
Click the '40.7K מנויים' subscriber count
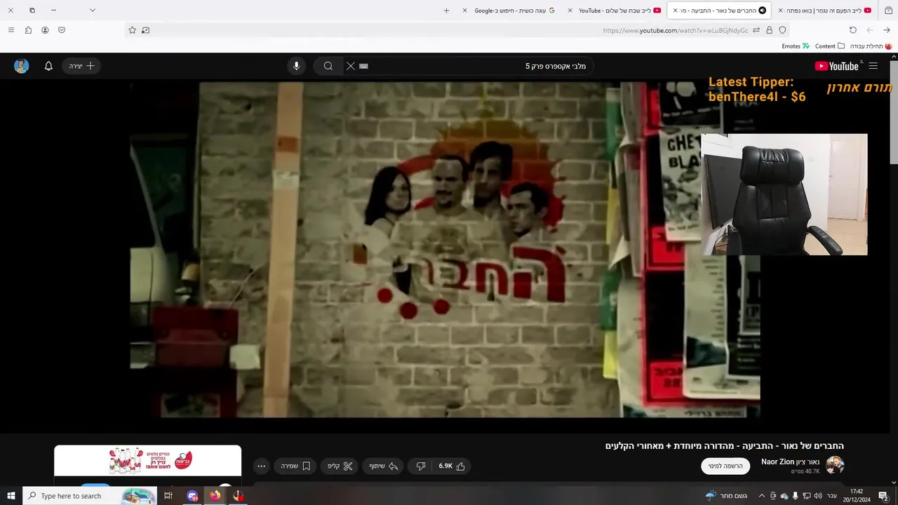[805, 471]
